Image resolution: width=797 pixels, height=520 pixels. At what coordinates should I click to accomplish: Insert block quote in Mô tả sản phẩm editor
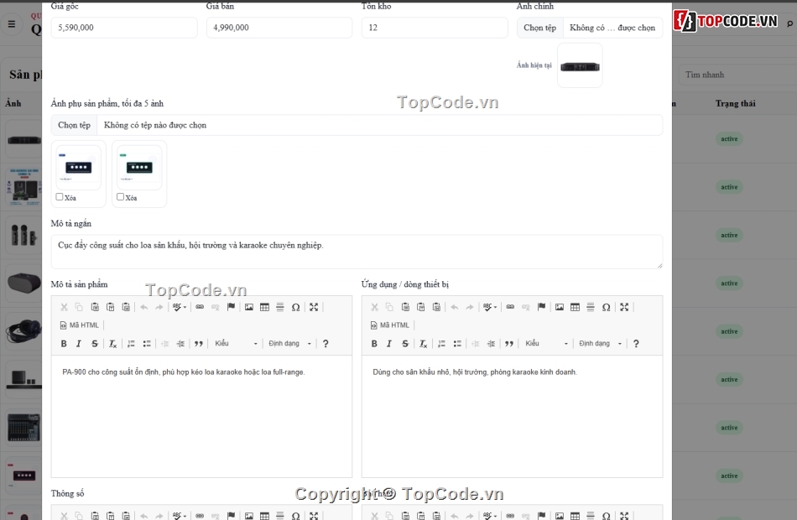199,344
